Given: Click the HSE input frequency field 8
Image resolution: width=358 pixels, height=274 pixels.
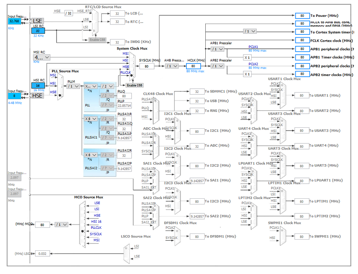Looking at the screenshot, I should [14, 96].
